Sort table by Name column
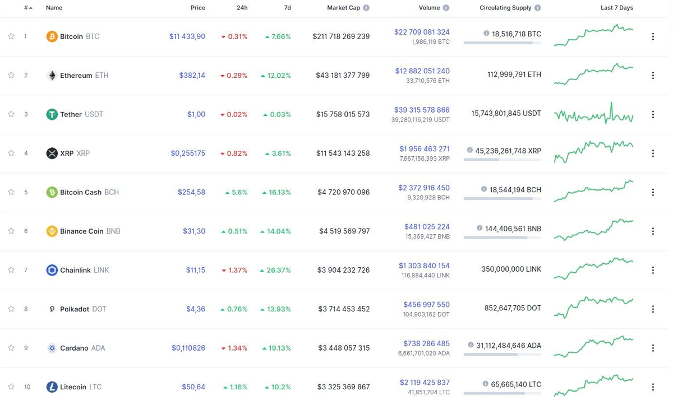Screen dimensions: 673x405 tap(54, 8)
